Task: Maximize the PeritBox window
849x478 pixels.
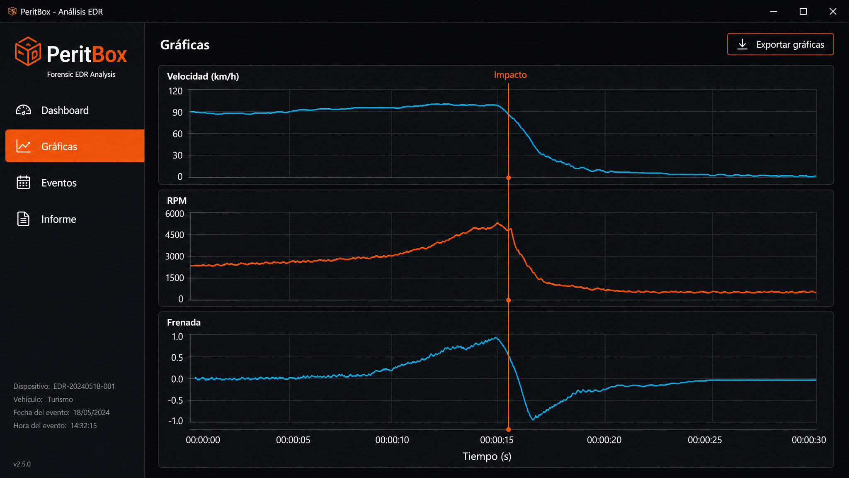Action: (803, 11)
